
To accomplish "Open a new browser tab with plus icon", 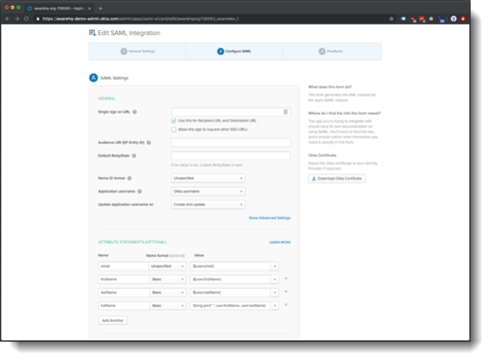I will click(100, 8).
